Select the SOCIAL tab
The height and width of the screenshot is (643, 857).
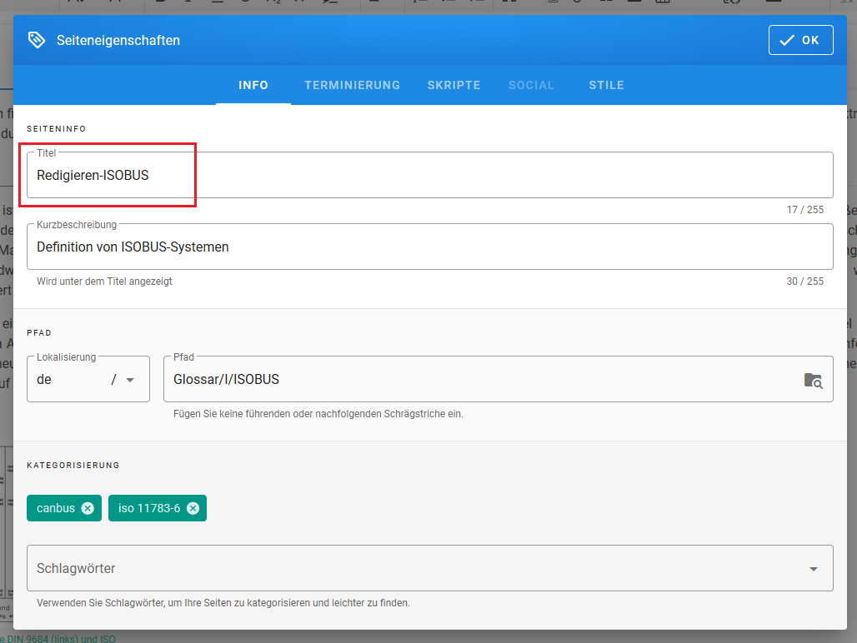click(531, 85)
